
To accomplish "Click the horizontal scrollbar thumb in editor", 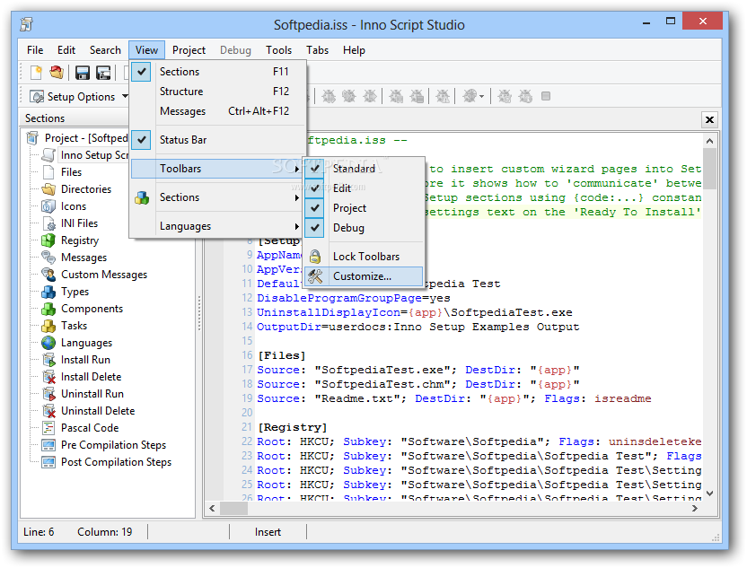I will coord(233,509).
